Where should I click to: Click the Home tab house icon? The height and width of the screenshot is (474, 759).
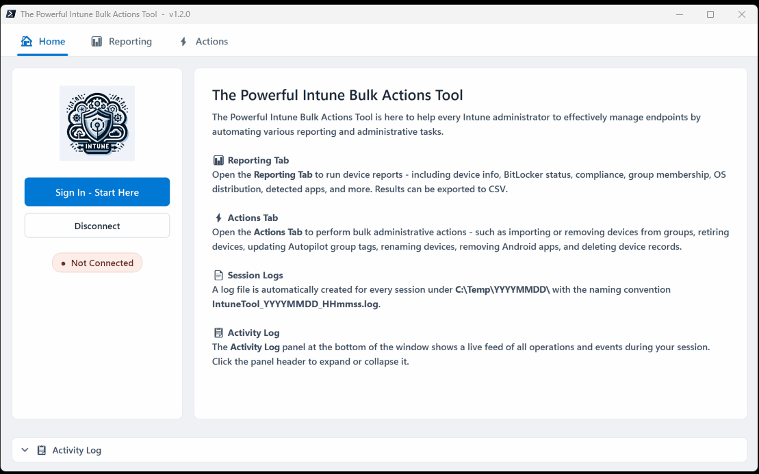(x=27, y=41)
